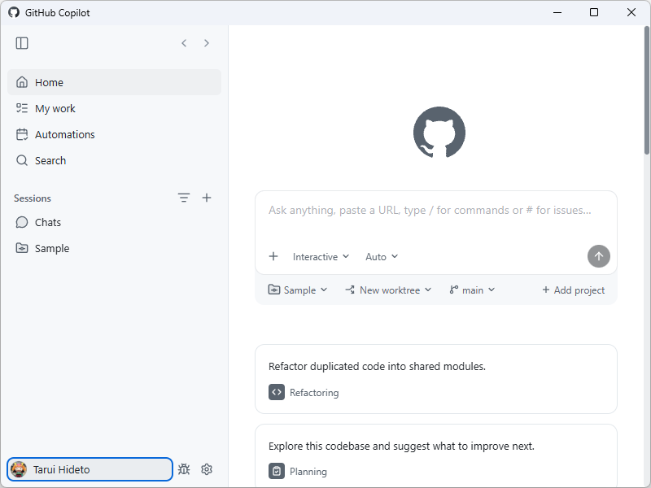651x488 pixels.
Task: Select the Refactor duplicated code suggestion
Action: coord(436,379)
